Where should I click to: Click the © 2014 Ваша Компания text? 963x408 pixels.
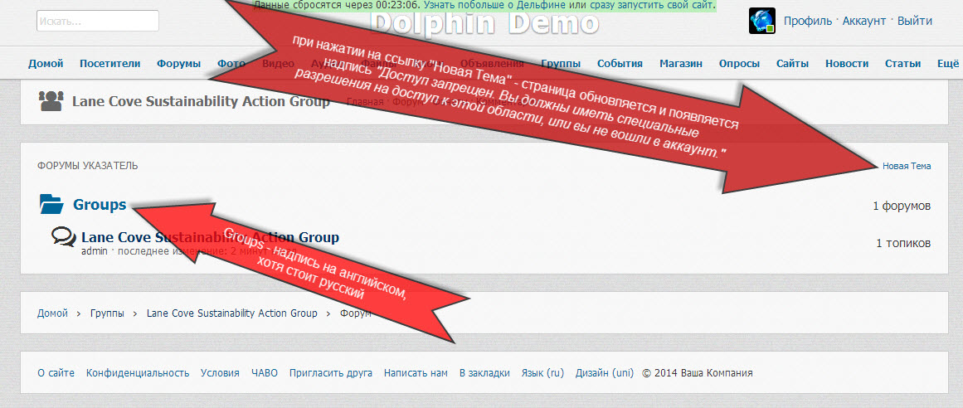697,373
